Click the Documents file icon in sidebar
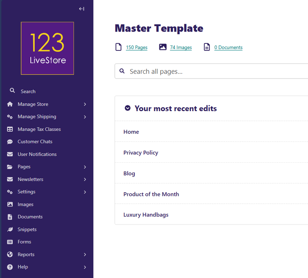Screen dimensions: 308x278 click(10, 217)
